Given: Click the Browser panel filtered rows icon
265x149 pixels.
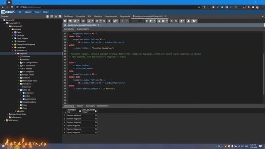Looking at the screenshot, I should tap(56, 17).
